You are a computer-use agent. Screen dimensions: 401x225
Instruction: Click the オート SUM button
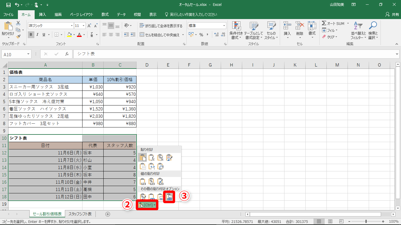click(x=333, y=23)
